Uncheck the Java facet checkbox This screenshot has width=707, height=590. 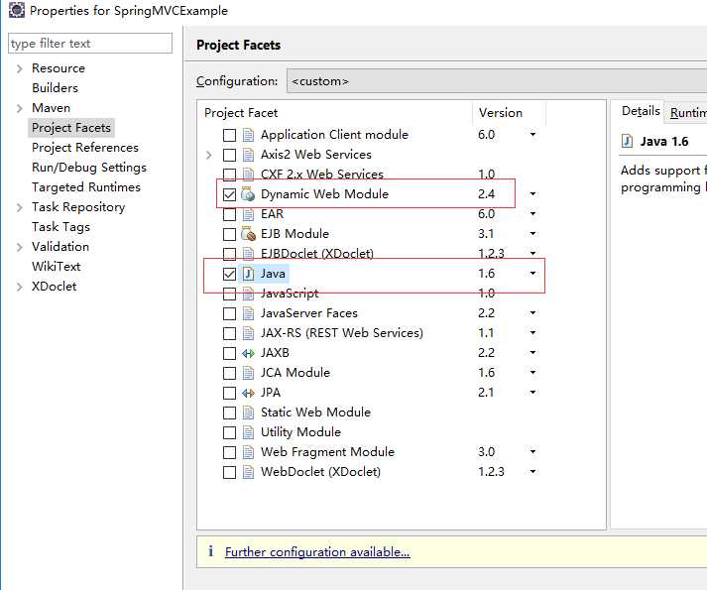[229, 274]
